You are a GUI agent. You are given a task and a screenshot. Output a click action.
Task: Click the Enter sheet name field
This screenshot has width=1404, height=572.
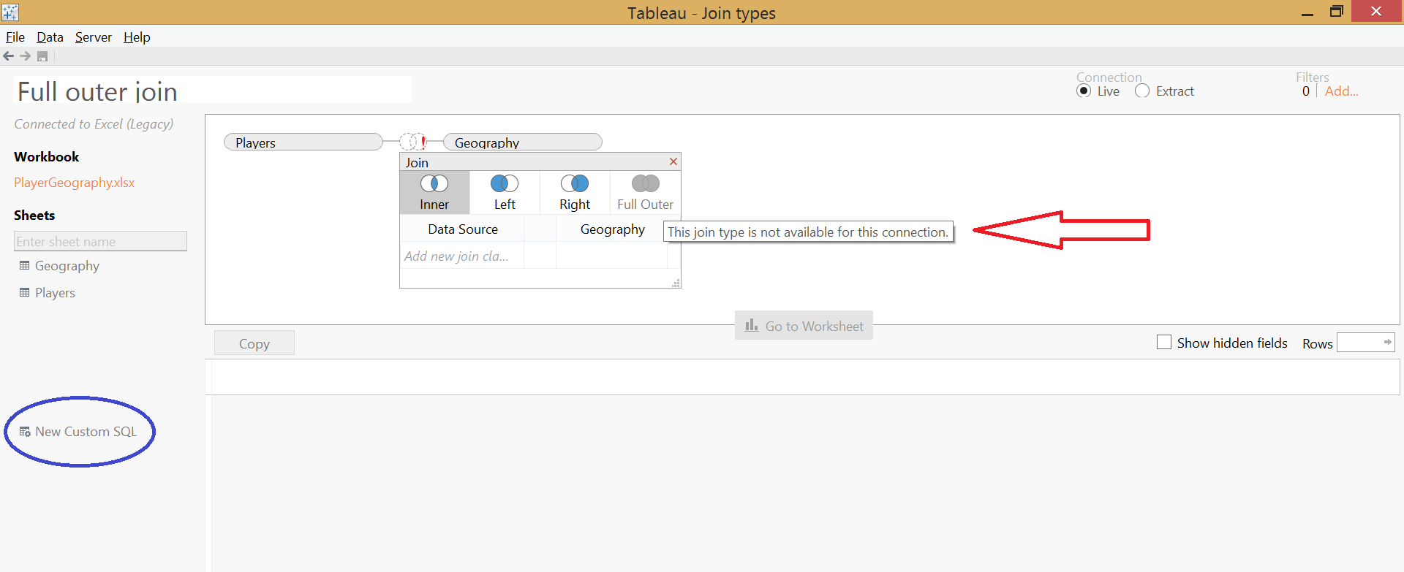[x=100, y=241]
